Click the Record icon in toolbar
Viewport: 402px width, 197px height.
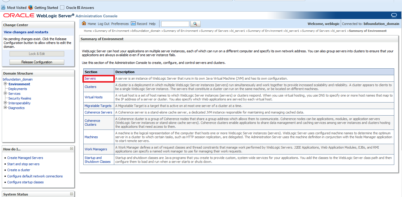(133, 23)
